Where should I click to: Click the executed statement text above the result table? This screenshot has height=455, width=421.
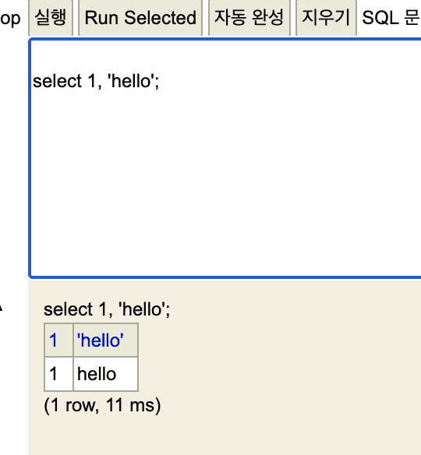click(107, 309)
